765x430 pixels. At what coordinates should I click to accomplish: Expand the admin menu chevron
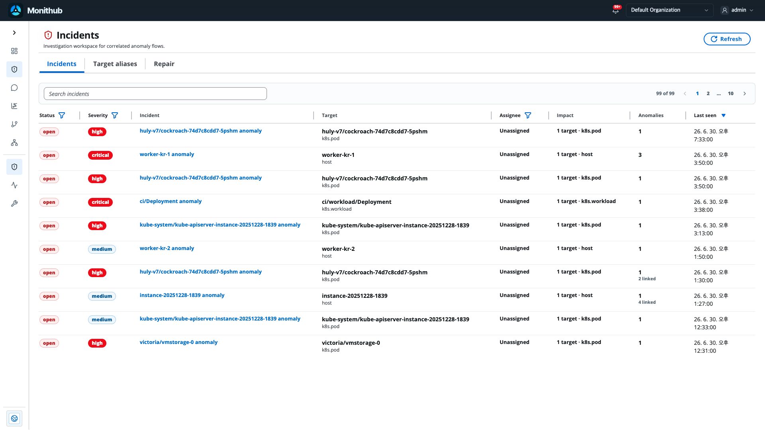click(x=751, y=10)
